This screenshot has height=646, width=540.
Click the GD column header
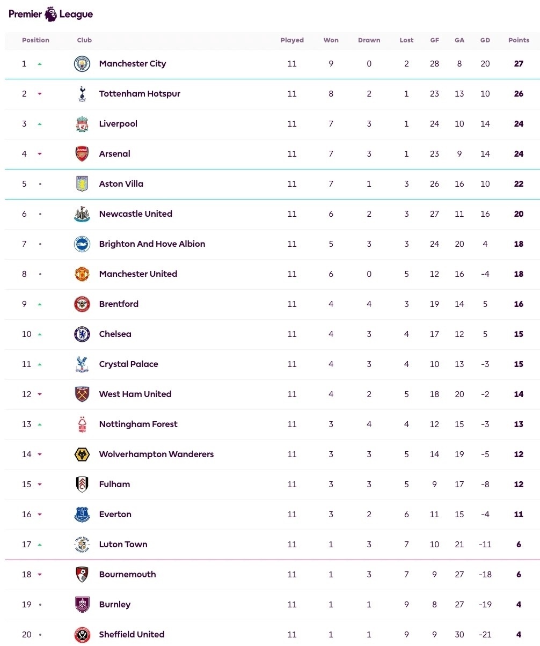[485, 40]
